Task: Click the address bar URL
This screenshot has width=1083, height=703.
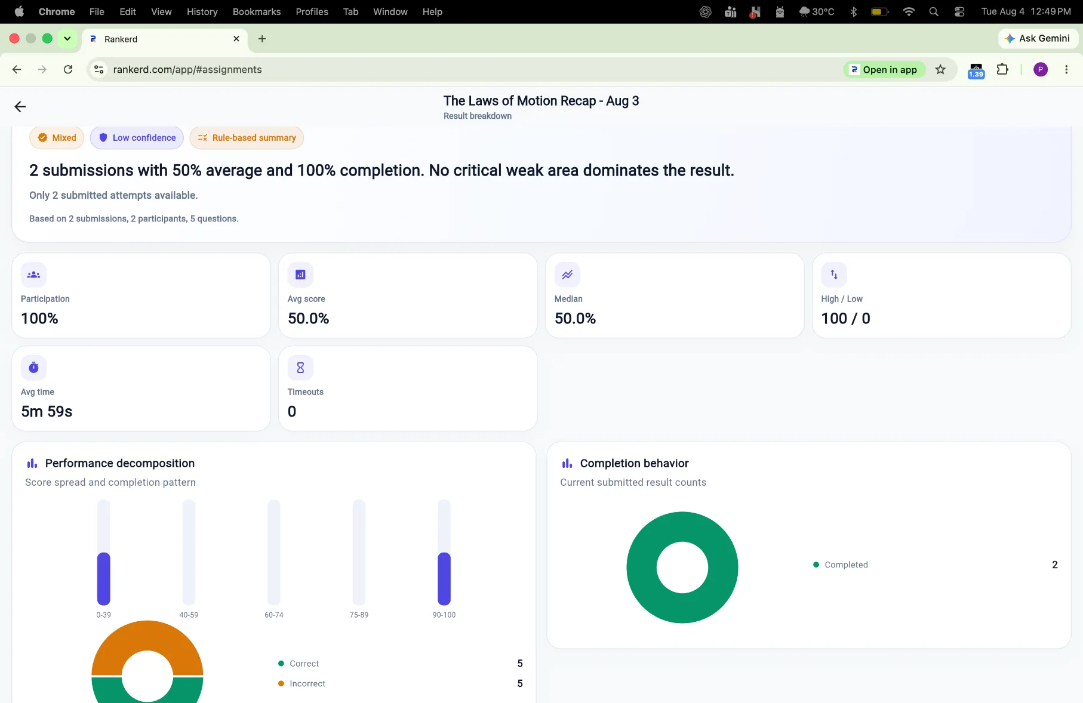Action: [x=187, y=69]
